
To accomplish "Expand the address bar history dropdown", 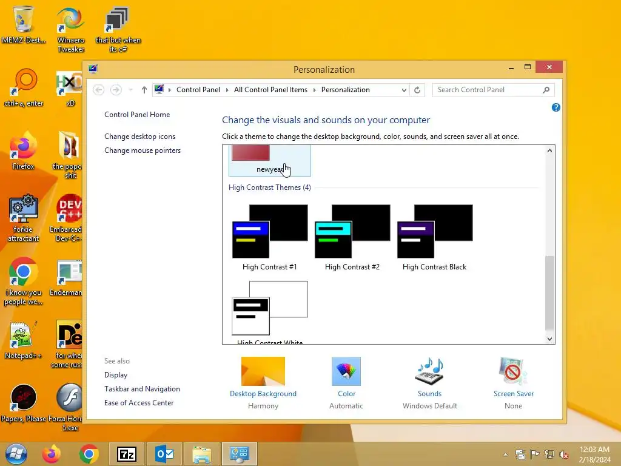I will tap(403, 90).
